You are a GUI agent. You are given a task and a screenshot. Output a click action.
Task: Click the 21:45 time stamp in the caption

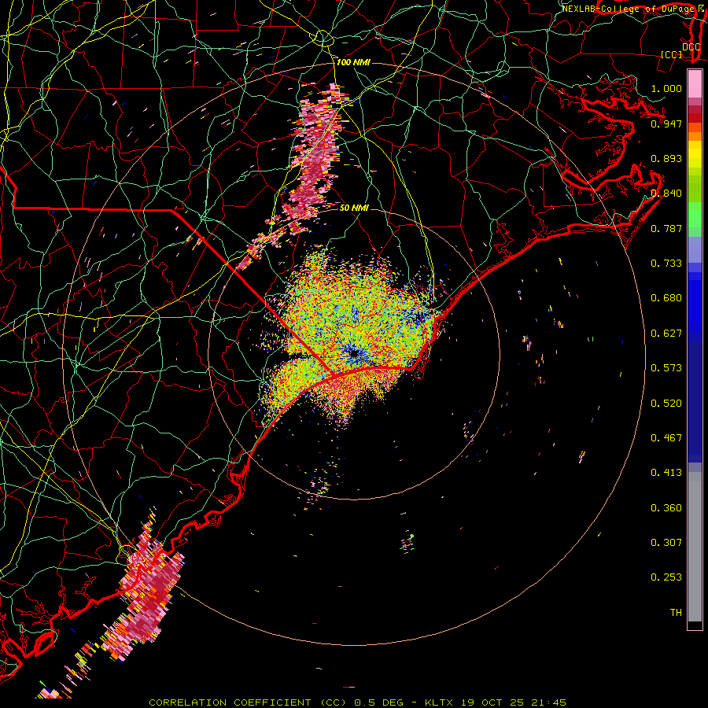point(548,702)
